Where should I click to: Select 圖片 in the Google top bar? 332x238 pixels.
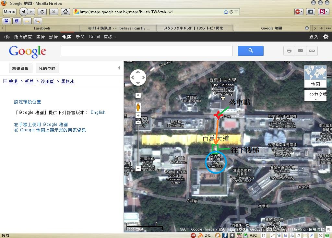coord(41,37)
